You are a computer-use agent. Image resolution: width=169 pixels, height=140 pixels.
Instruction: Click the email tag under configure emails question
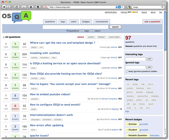click(x=34, y=109)
